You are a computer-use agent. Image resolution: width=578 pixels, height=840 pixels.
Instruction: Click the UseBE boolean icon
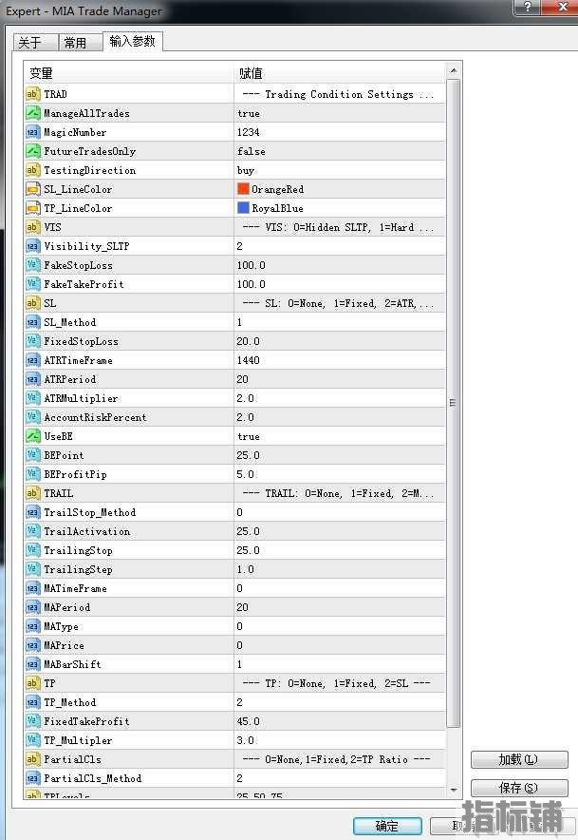[x=32, y=436]
